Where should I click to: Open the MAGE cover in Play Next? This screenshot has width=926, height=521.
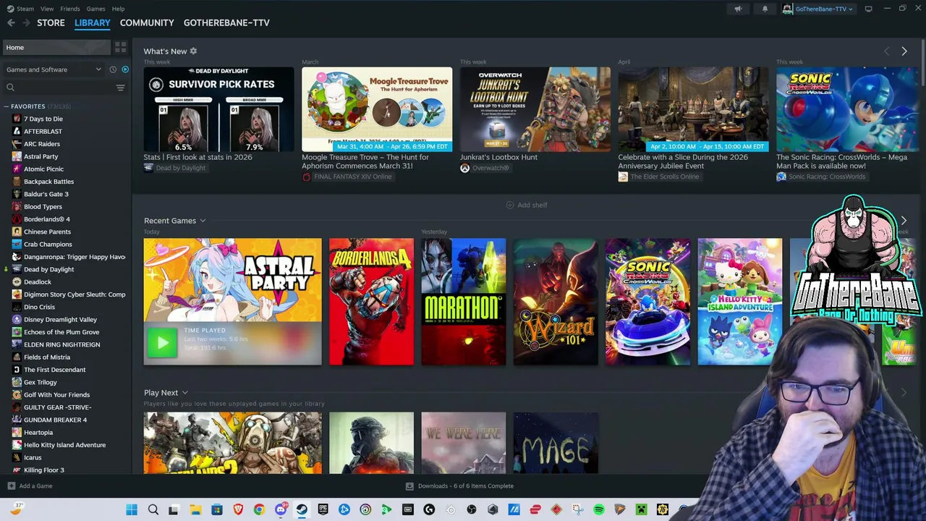556,443
